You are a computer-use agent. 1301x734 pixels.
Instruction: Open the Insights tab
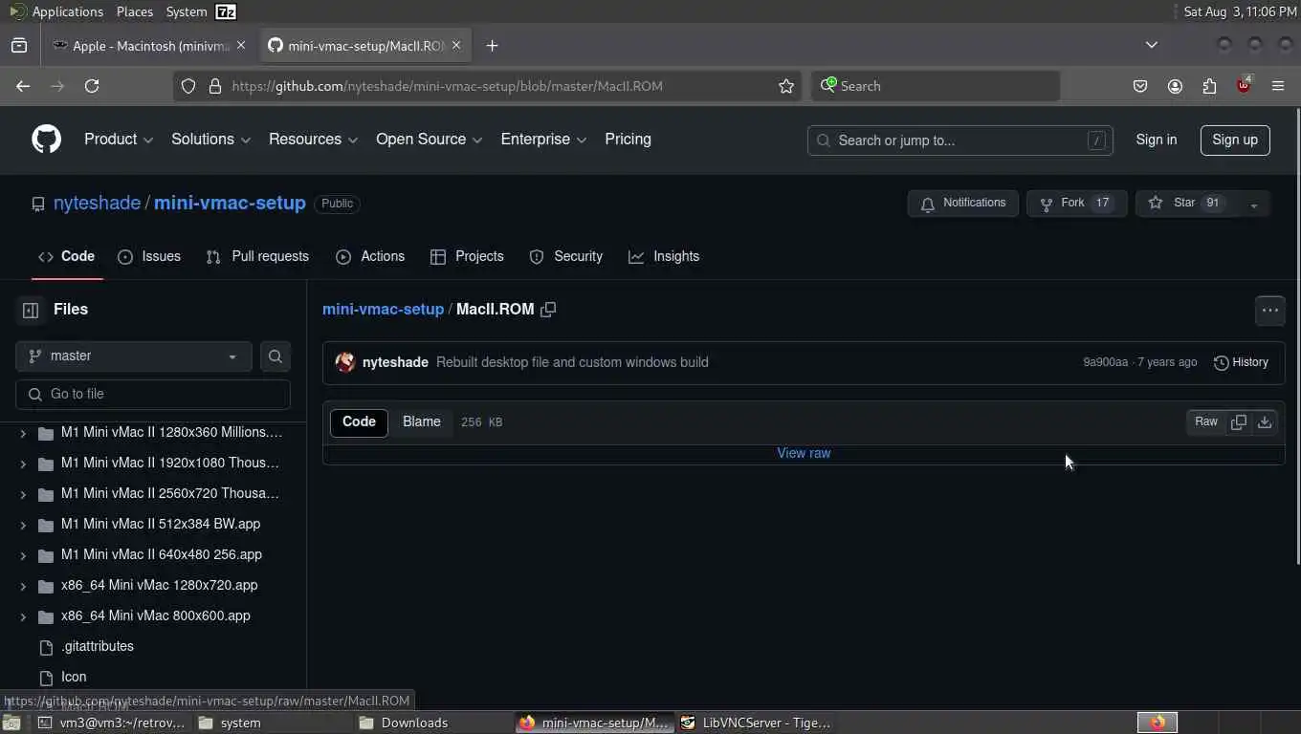pyautogui.click(x=664, y=256)
